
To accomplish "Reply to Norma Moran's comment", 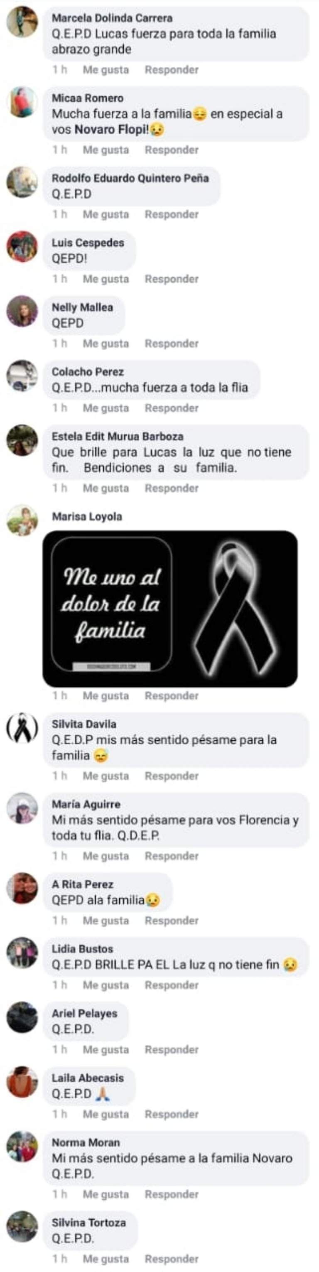I will (x=172, y=1194).
